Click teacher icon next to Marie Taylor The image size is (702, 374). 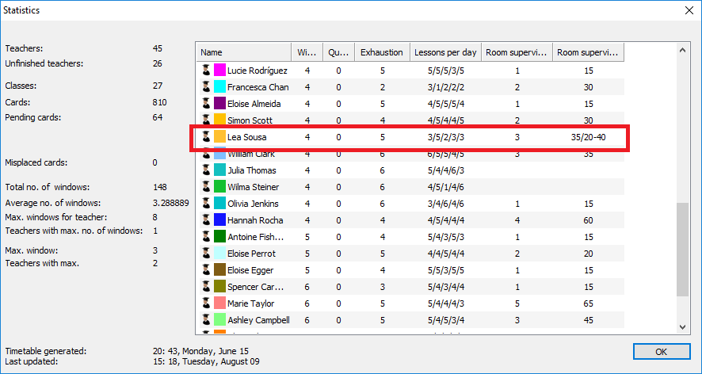tap(205, 303)
